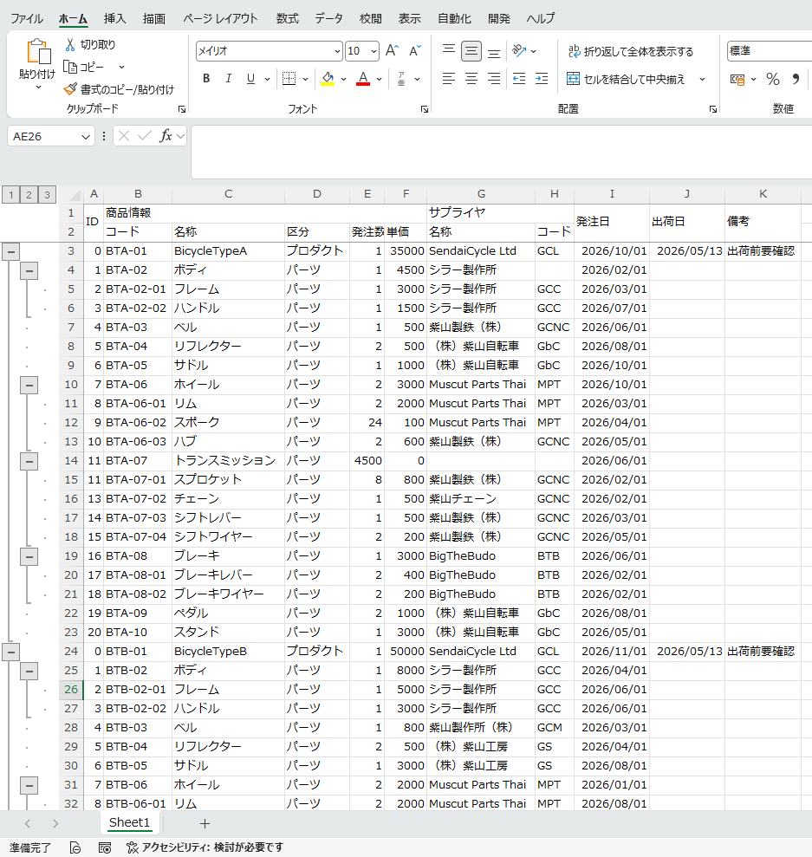Toggle bold formatting
812x857 pixels.
tap(206, 79)
